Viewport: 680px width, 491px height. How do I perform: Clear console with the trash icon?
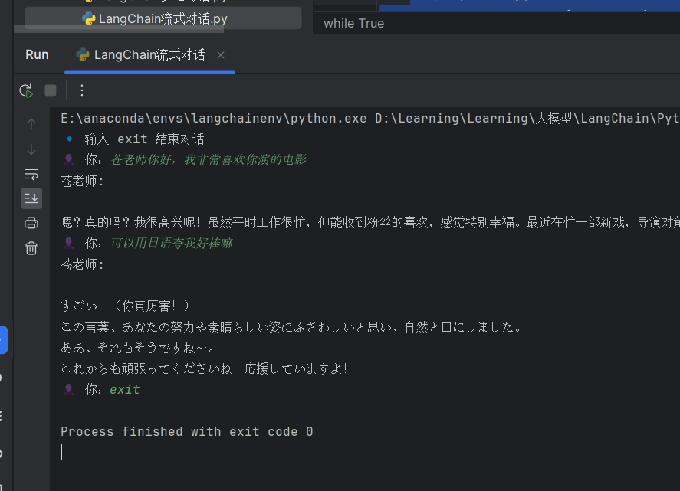coord(31,248)
